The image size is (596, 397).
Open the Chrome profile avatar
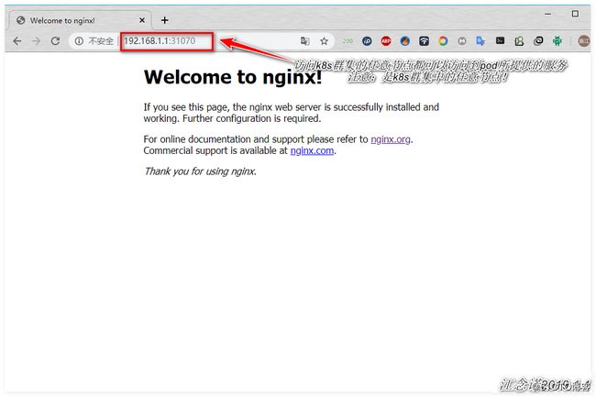point(584,41)
